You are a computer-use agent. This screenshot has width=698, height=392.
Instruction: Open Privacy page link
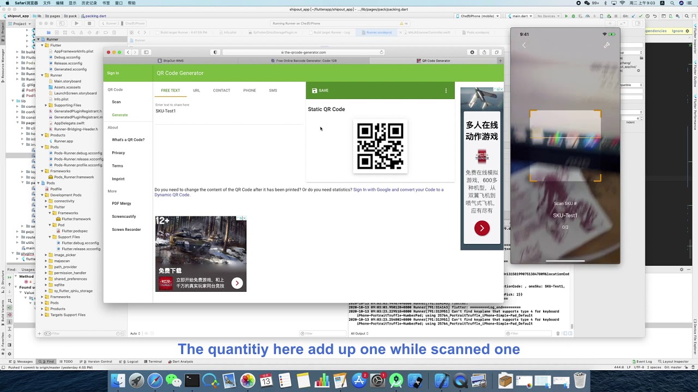click(x=118, y=153)
